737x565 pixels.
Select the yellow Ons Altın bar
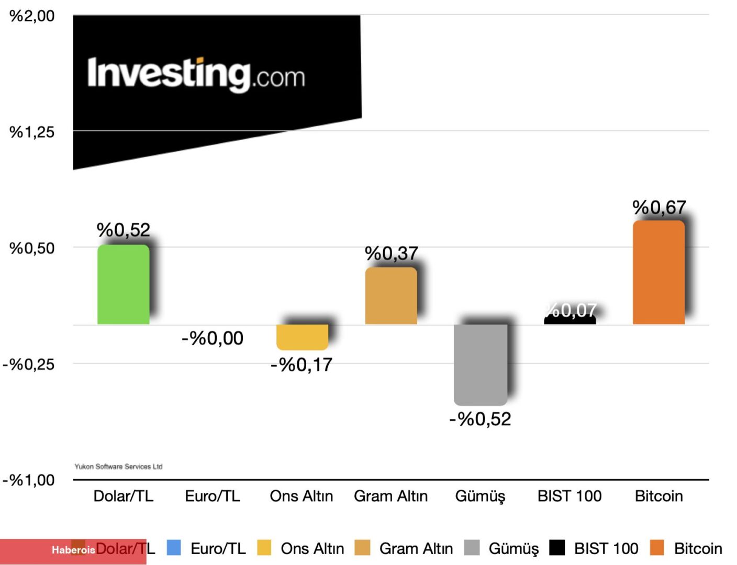[302, 337]
